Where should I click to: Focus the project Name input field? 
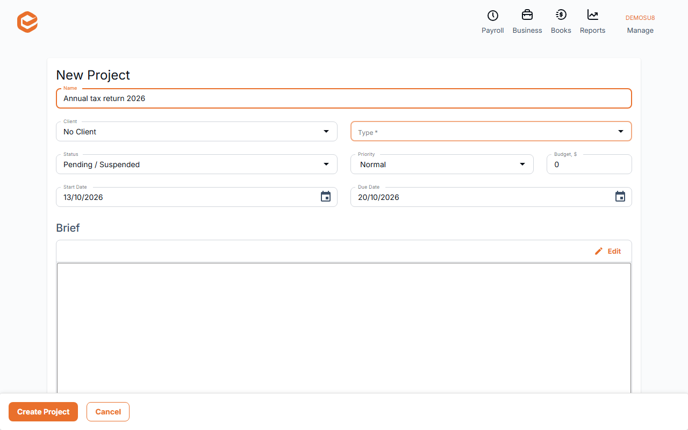[344, 98]
